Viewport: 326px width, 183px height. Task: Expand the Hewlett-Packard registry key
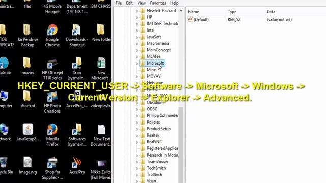point(137,11)
